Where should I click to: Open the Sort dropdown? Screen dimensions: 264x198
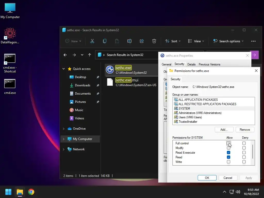click(x=173, y=41)
